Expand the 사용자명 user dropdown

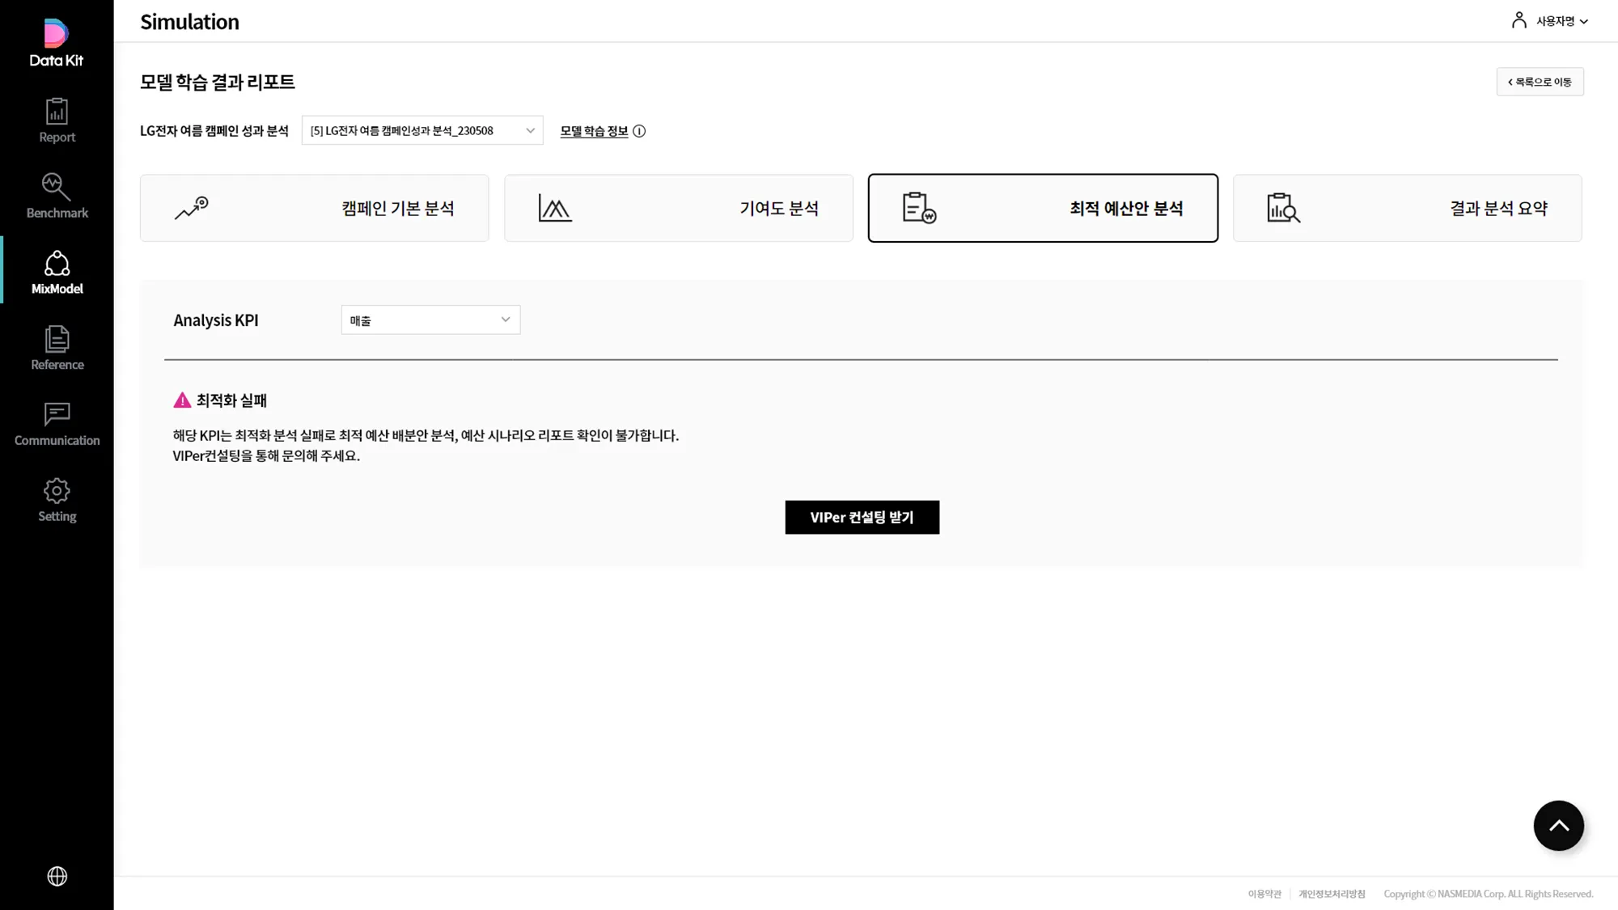click(x=1561, y=21)
